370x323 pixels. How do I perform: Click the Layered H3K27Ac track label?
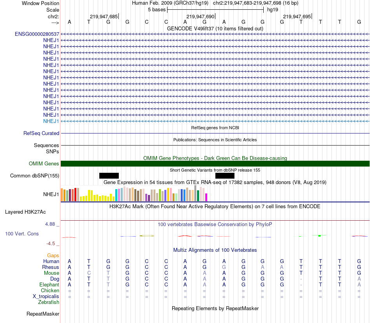click(x=25, y=212)
